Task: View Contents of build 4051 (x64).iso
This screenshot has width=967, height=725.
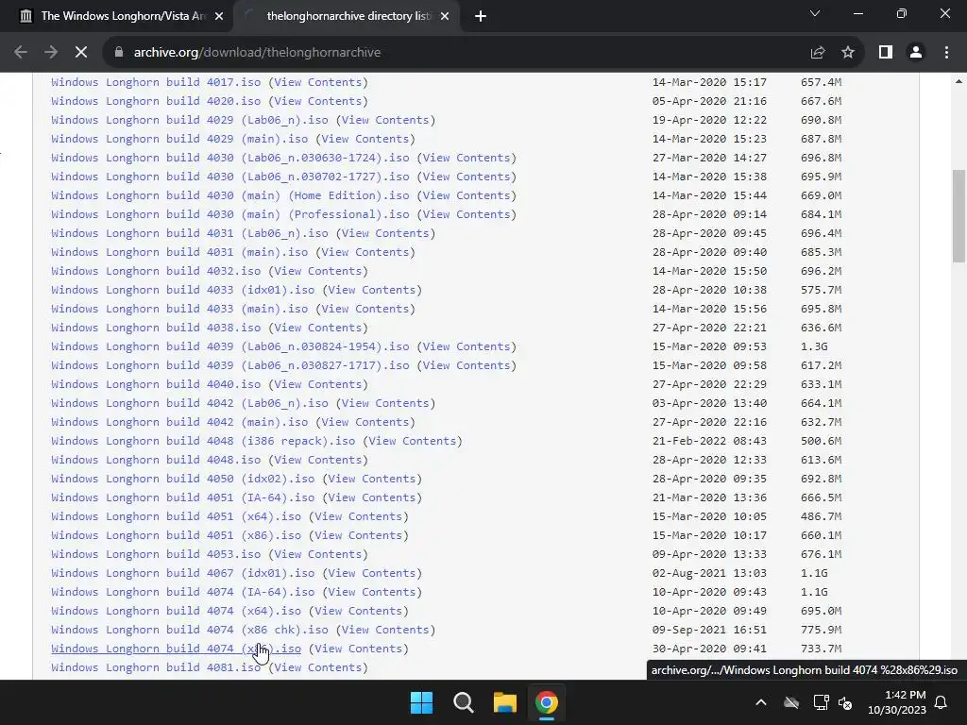Action: [x=358, y=516]
